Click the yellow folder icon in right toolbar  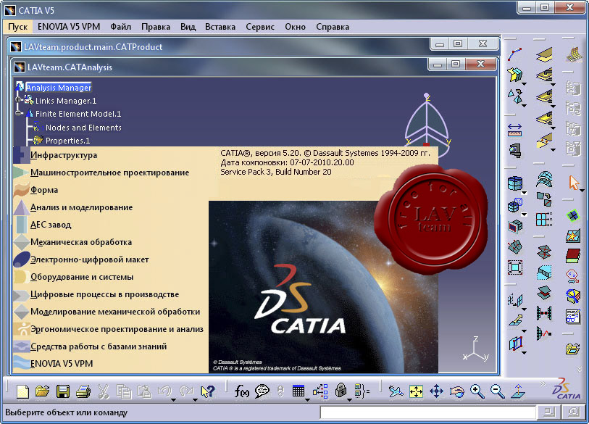pyautogui.click(x=572, y=349)
